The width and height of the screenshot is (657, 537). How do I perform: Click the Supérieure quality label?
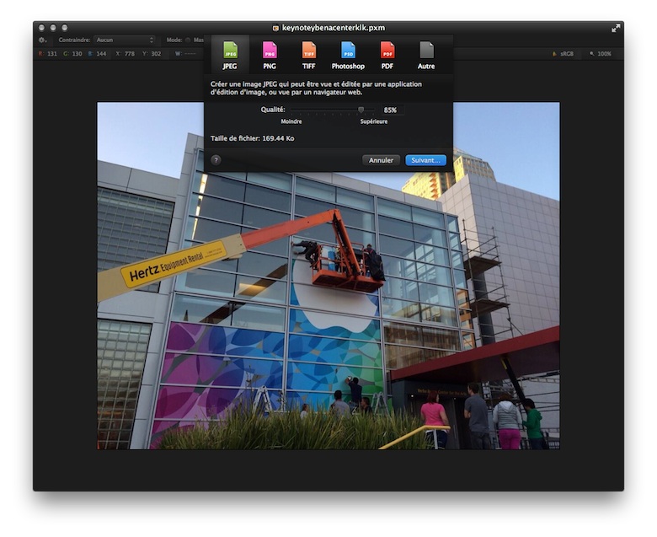tap(374, 121)
